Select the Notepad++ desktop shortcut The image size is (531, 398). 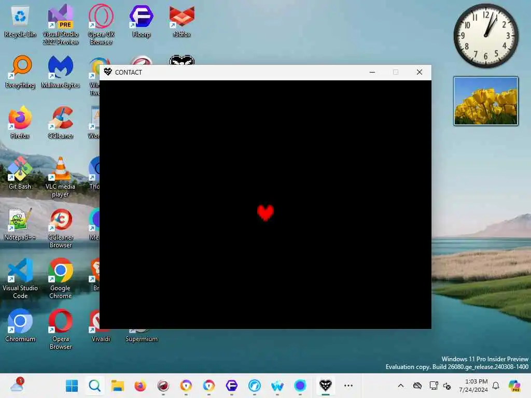[20, 224]
